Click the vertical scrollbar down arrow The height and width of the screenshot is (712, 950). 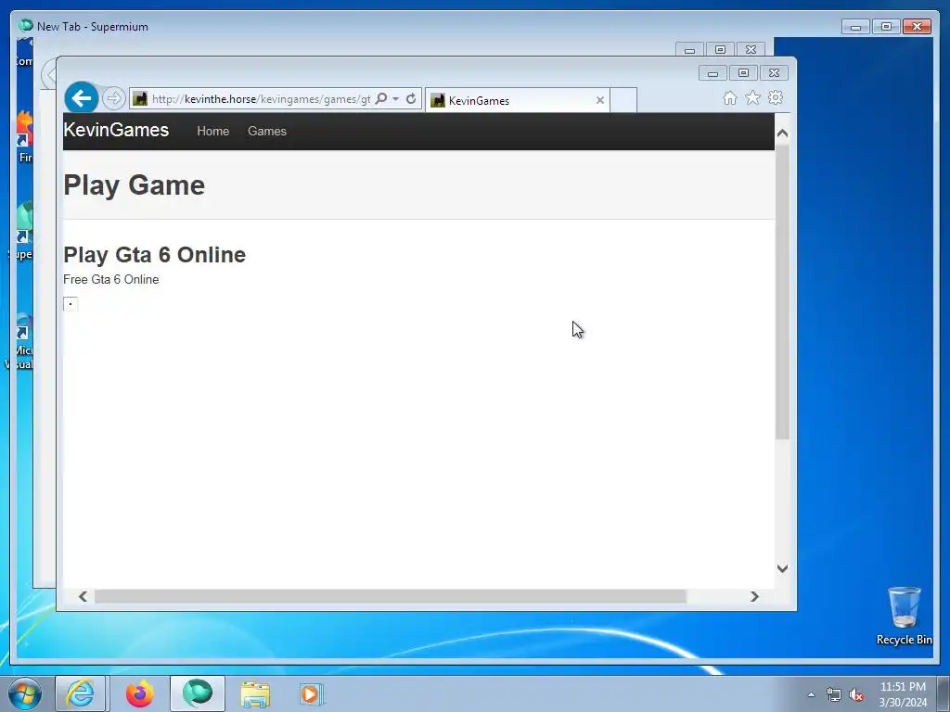(x=782, y=568)
